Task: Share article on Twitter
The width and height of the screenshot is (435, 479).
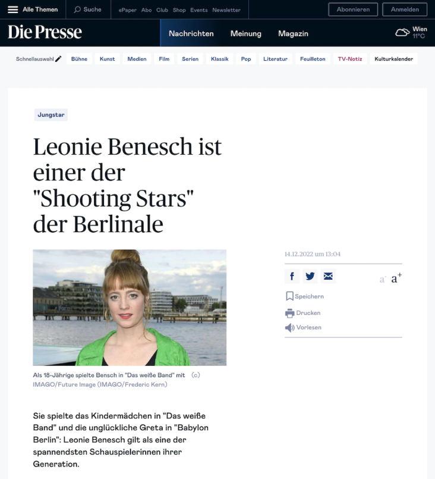Action: pyautogui.click(x=310, y=276)
